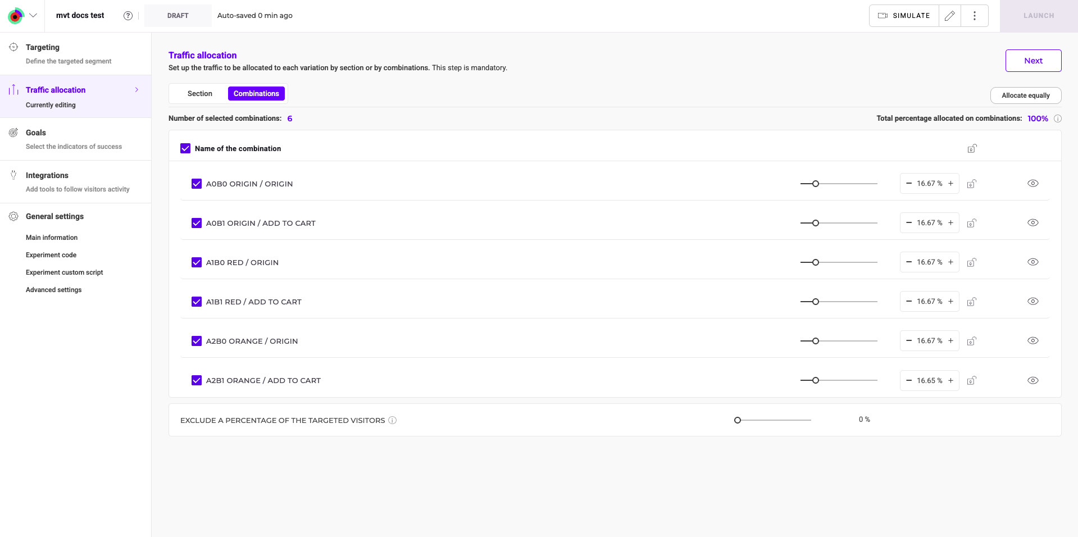This screenshot has width=1078, height=537.
Task: Open the Goals step in the sidebar
Action: pos(36,133)
